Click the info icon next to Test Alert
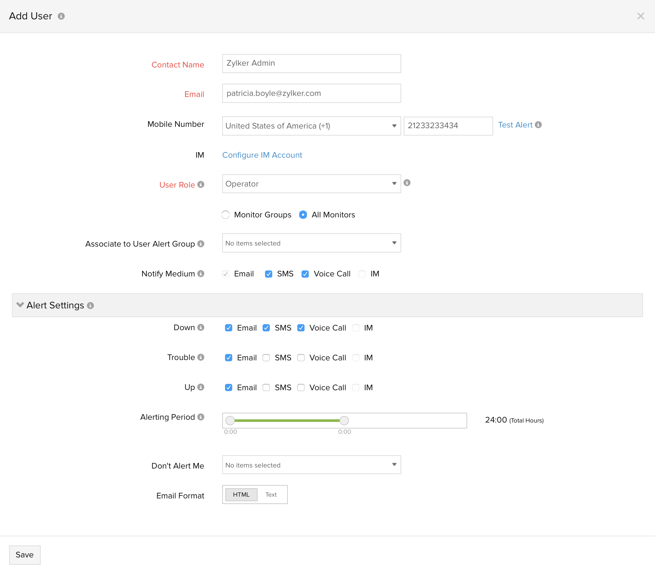The height and width of the screenshot is (569, 655). coord(538,125)
